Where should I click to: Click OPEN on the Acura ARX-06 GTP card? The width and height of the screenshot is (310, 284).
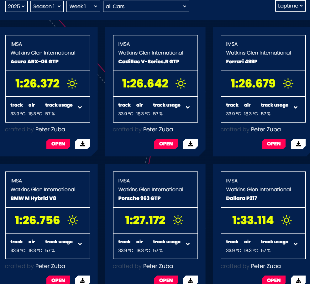[x=58, y=144]
